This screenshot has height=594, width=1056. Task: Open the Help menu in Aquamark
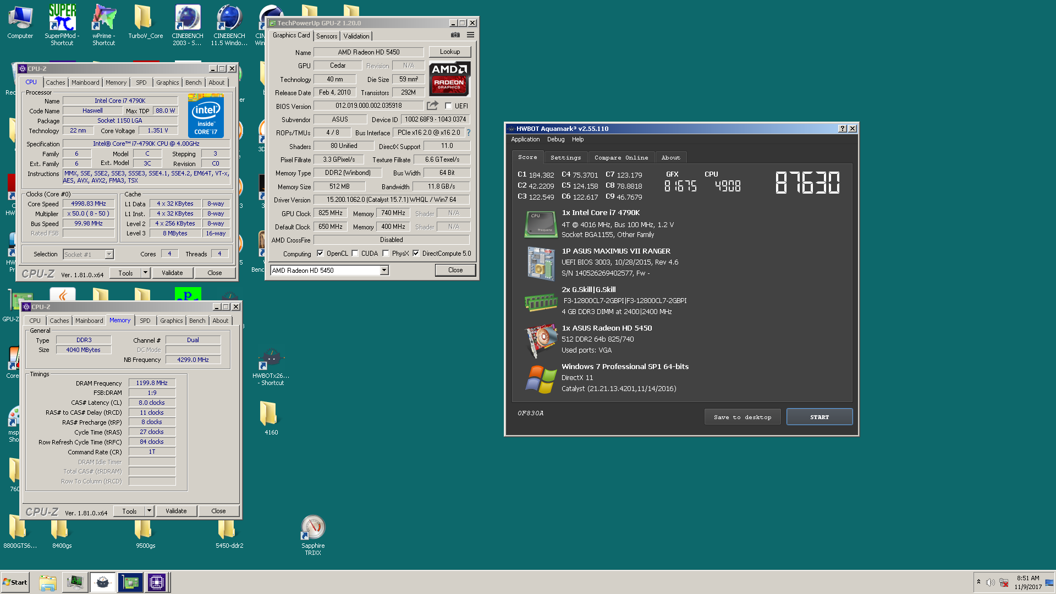pyautogui.click(x=577, y=139)
